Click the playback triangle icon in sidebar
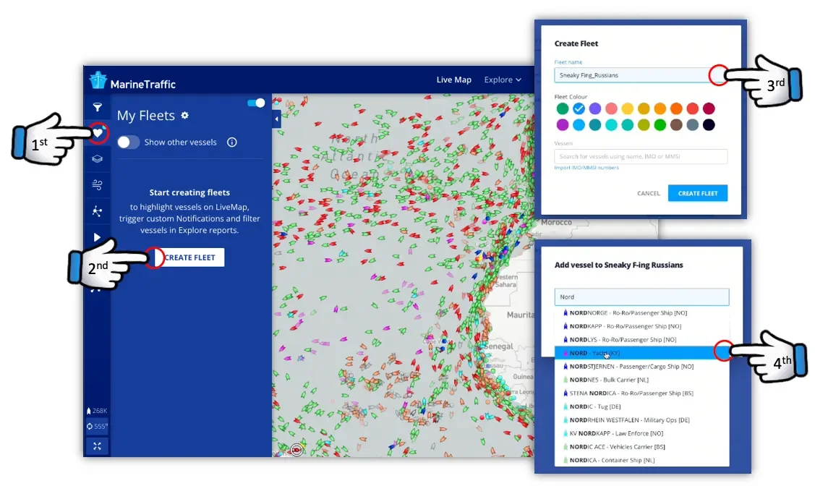Image resolution: width=815 pixels, height=486 pixels. coord(97,237)
